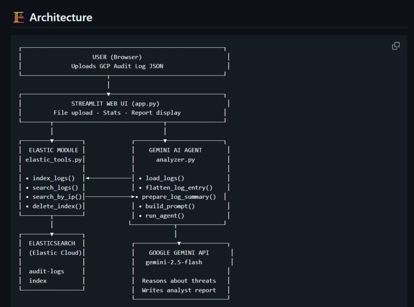Click the 'search_by_ip()' bullet entry

[x=54, y=197]
